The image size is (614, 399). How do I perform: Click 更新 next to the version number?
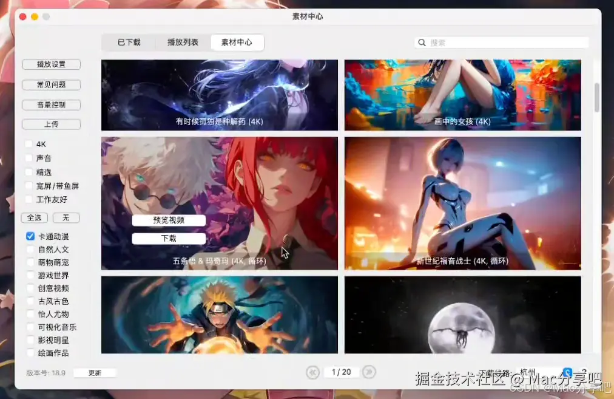[95, 373]
